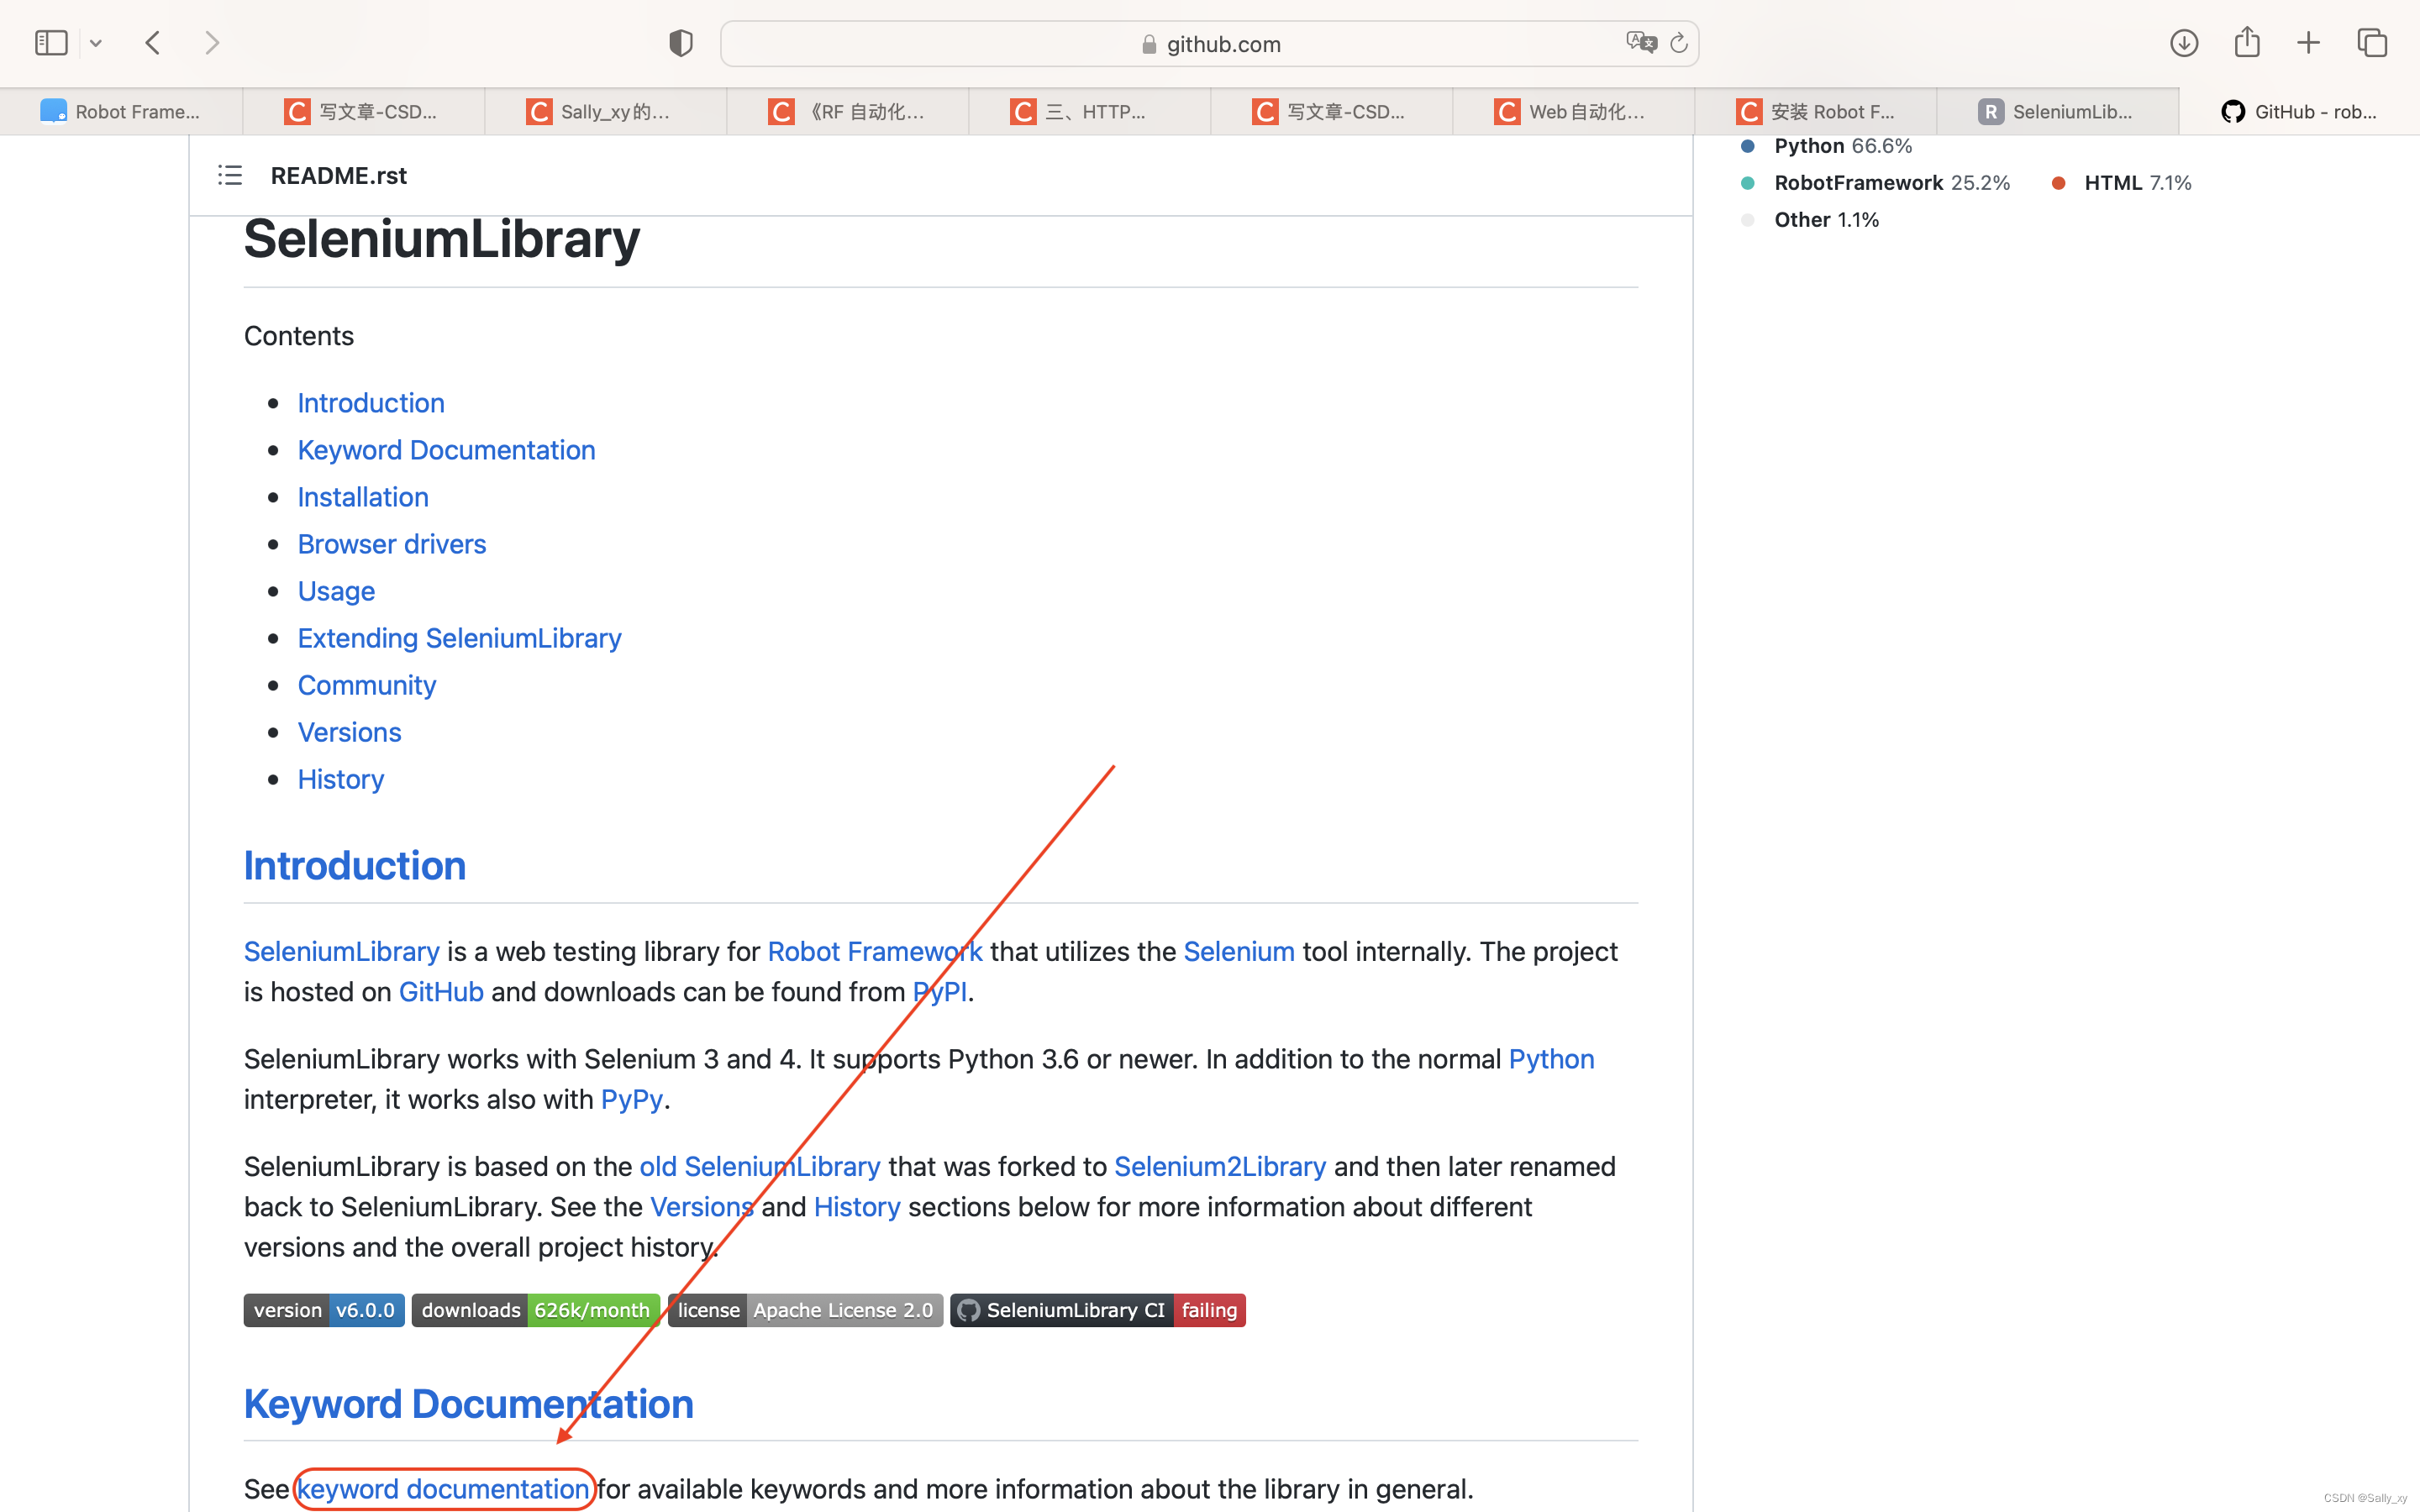Open the SeleniumLibrary link in introduction paragraph
2420x1512 pixels.
pos(342,951)
